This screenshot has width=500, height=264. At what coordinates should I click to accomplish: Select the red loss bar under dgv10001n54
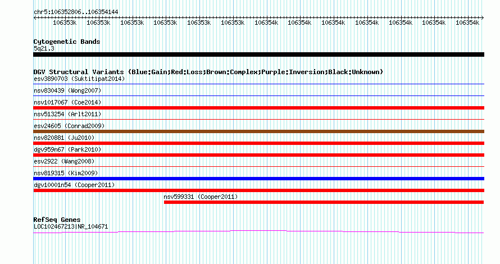[x=258, y=190]
